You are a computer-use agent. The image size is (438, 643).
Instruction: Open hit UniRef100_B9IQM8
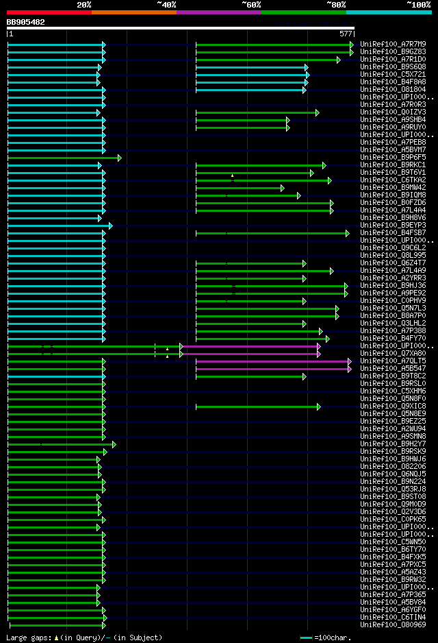393,195
